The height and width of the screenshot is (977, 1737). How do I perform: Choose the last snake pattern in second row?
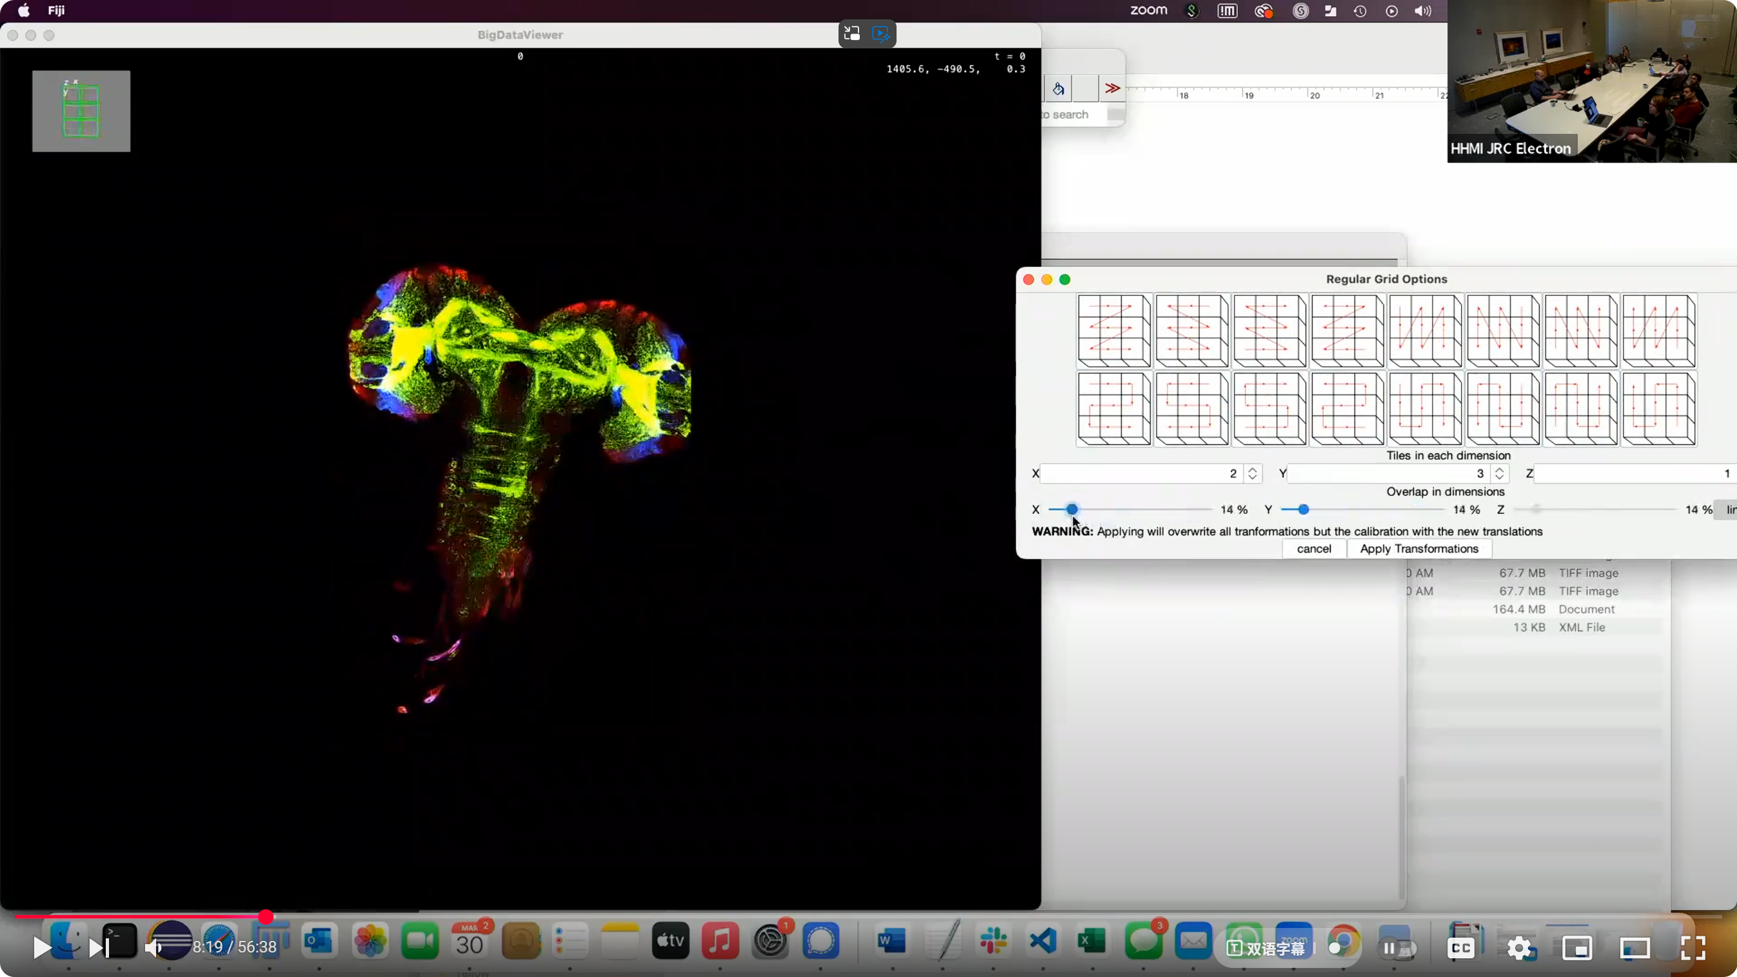1659,409
